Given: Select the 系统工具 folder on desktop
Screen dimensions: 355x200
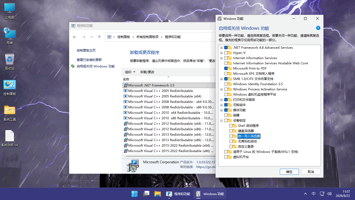Looking at the screenshot, I should 10,113.
